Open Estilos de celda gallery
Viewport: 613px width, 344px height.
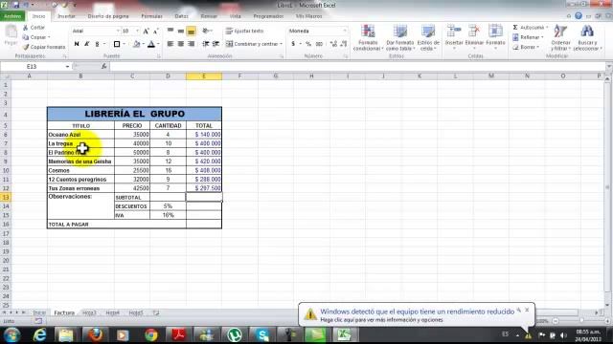(428, 37)
